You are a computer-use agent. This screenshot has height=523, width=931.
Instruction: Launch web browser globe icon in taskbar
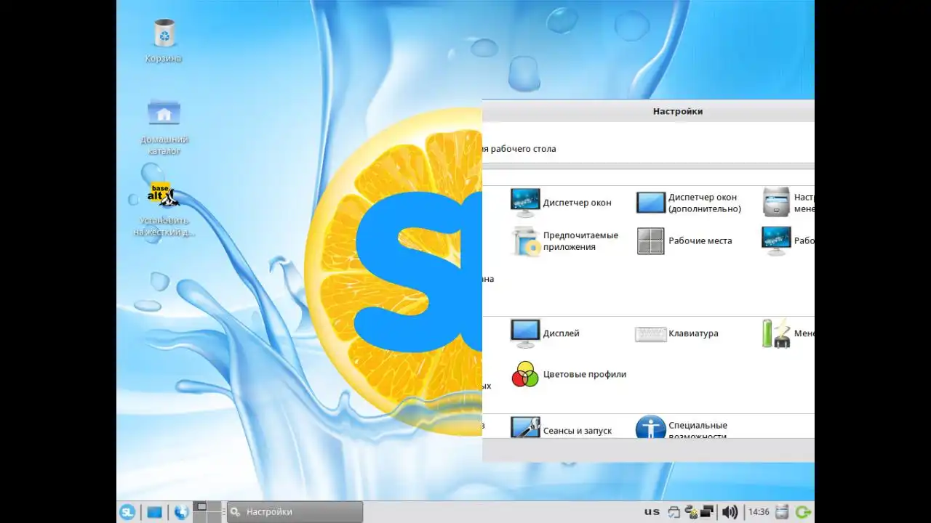181,512
